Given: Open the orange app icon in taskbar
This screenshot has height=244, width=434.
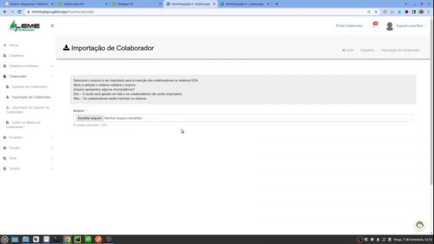Looking at the screenshot, I should click(x=98, y=239).
